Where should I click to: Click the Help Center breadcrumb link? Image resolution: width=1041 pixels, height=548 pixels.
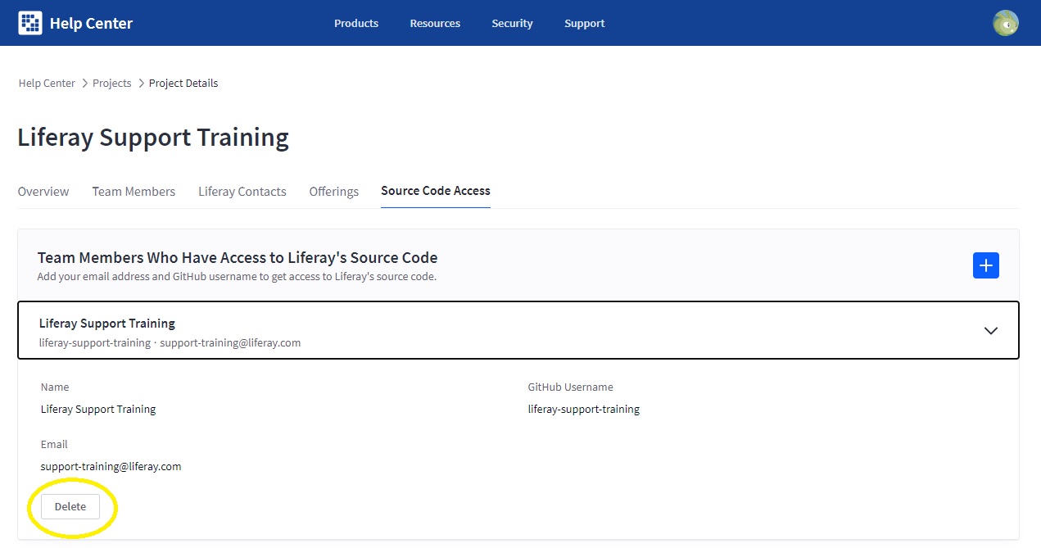click(x=47, y=84)
